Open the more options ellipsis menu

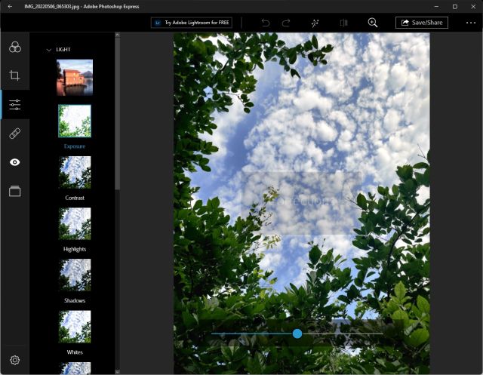click(471, 23)
